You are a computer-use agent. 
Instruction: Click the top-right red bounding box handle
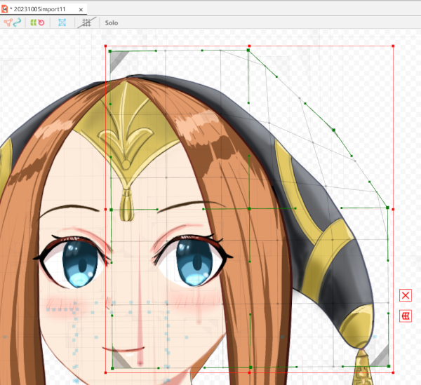393,47
